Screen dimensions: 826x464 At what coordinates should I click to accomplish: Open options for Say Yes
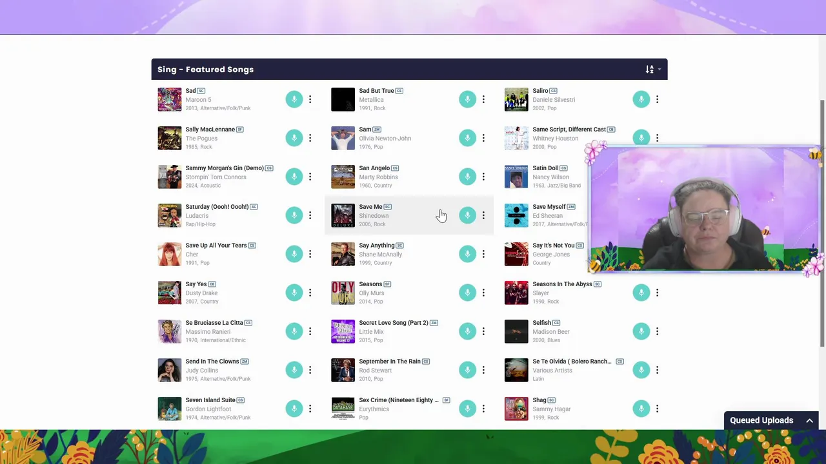(x=310, y=293)
